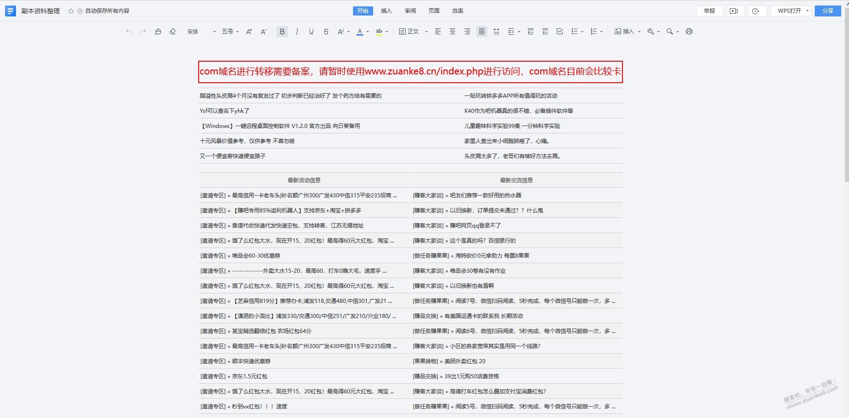Star the document as favorite
The image size is (849, 418).
pos(71,11)
